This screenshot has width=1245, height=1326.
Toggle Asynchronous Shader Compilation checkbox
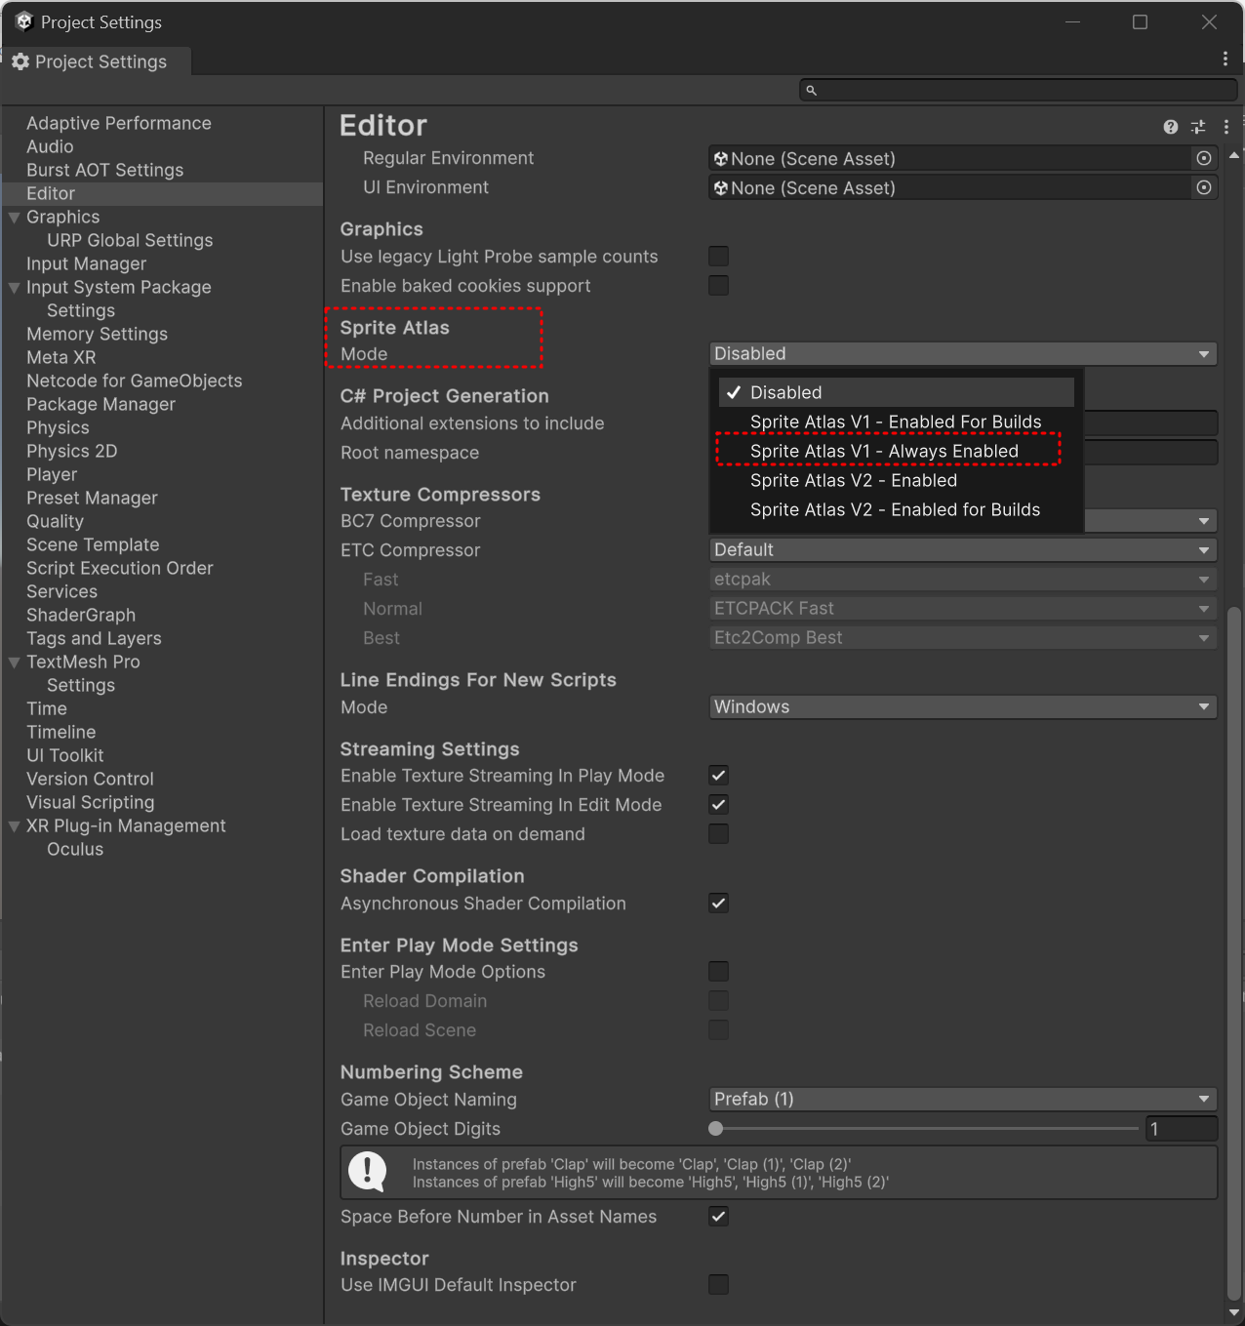pos(719,904)
